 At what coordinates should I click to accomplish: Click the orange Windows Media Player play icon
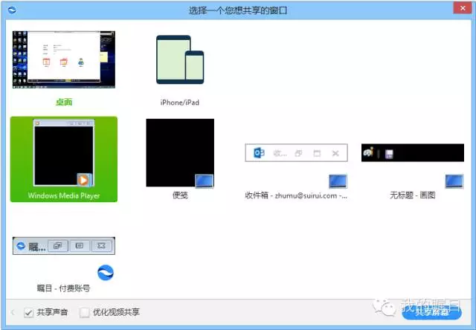pos(84,179)
